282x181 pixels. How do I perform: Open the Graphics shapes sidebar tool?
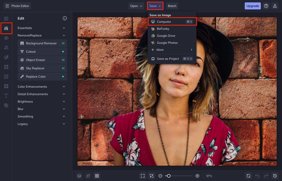pos(6,77)
